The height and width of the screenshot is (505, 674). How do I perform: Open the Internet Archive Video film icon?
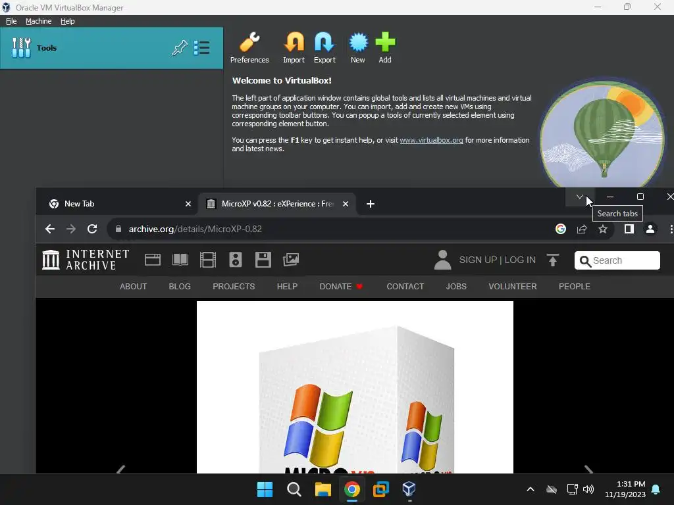[x=208, y=260]
